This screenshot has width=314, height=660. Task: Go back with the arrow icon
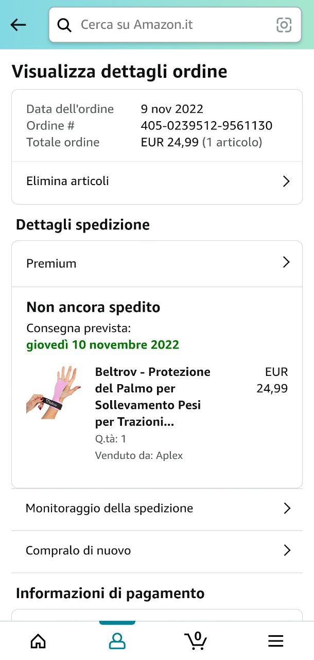[x=18, y=25]
